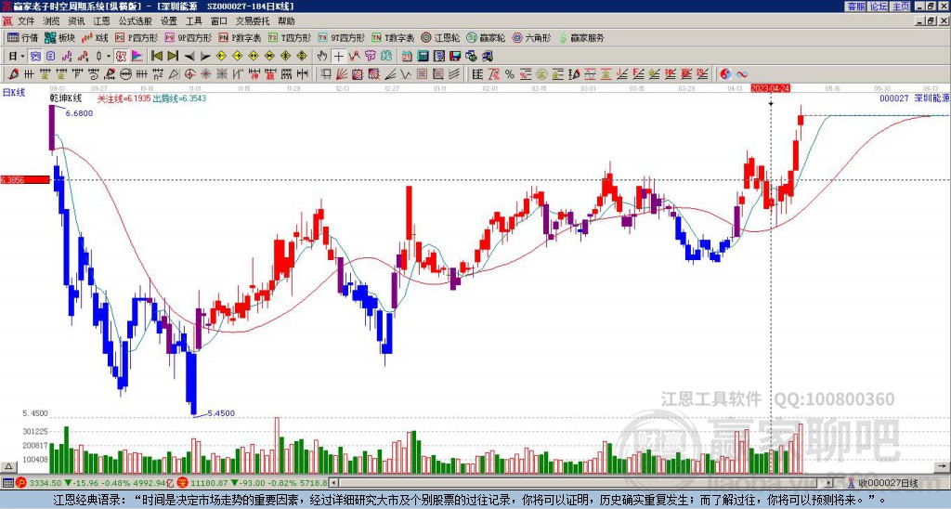Open the 9T四方形 tool
This screenshot has height=509, width=951.
point(342,37)
